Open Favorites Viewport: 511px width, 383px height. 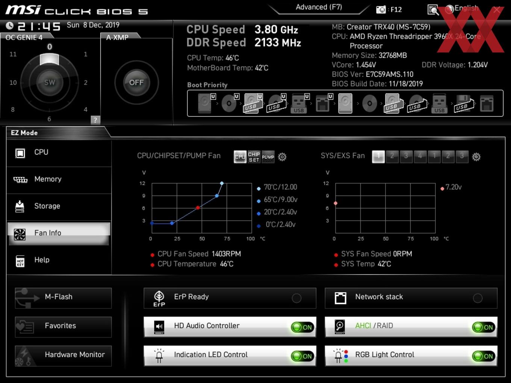pos(63,327)
